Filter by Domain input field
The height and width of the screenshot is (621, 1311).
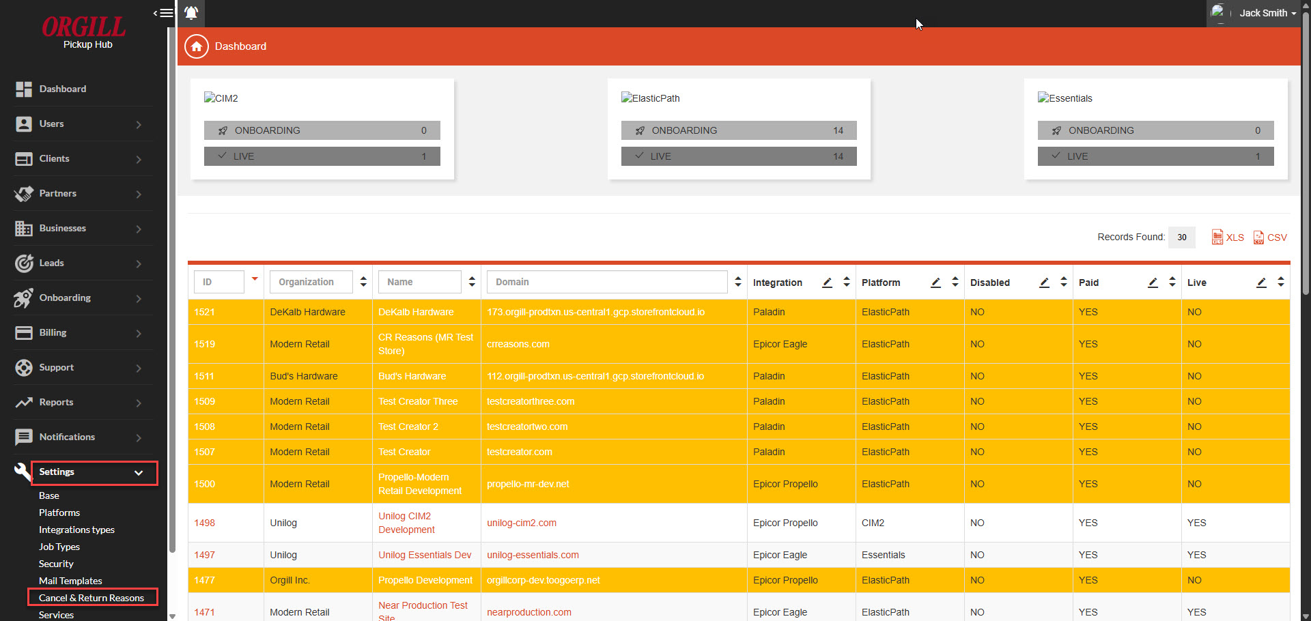607,282
